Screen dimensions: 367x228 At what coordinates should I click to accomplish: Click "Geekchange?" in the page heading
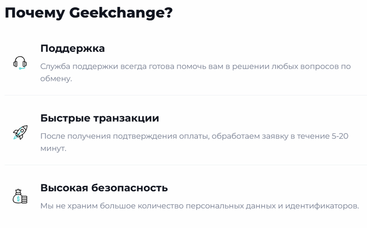(121, 14)
